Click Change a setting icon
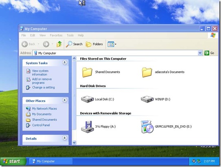 pos(28,88)
